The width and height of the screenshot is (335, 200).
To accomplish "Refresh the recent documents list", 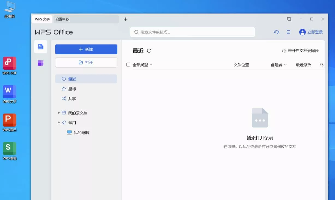I will click(149, 51).
